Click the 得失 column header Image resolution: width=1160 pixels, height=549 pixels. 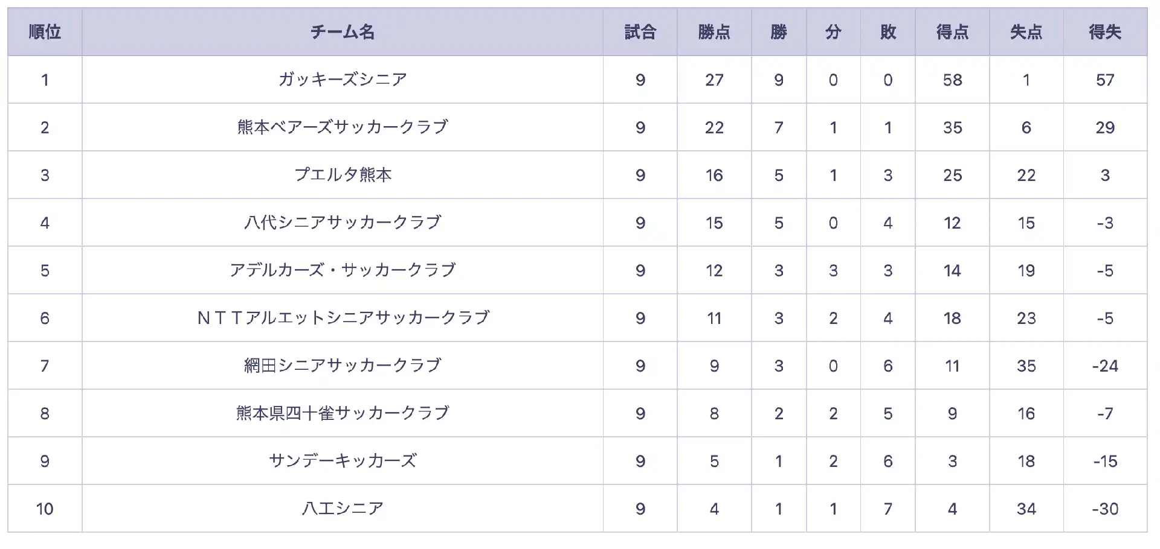pos(1105,32)
